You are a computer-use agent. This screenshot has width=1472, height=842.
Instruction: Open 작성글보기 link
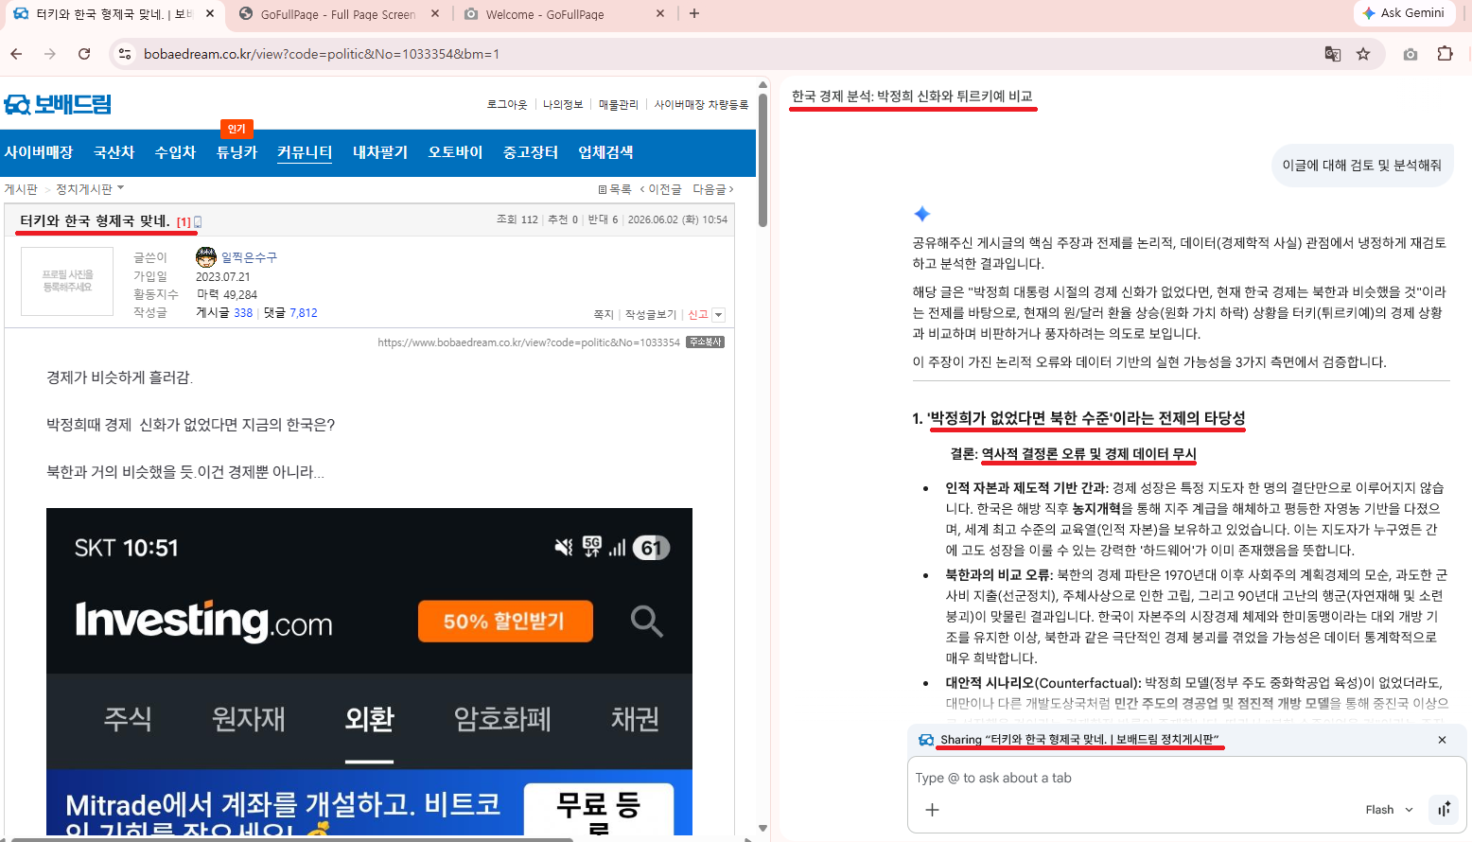651,314
